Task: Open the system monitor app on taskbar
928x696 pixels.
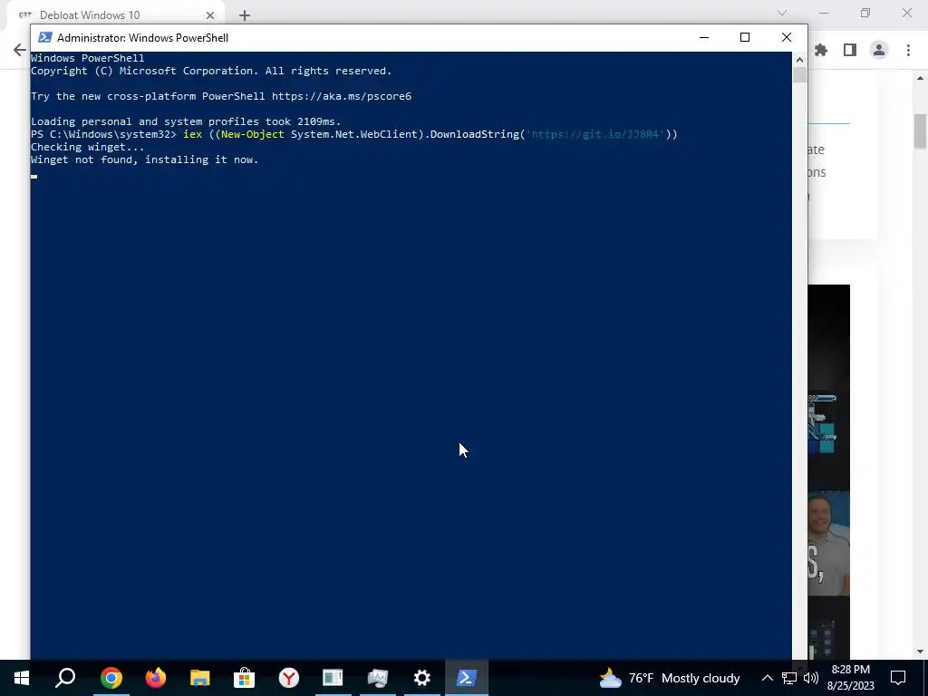Action: tap(378, 678)
